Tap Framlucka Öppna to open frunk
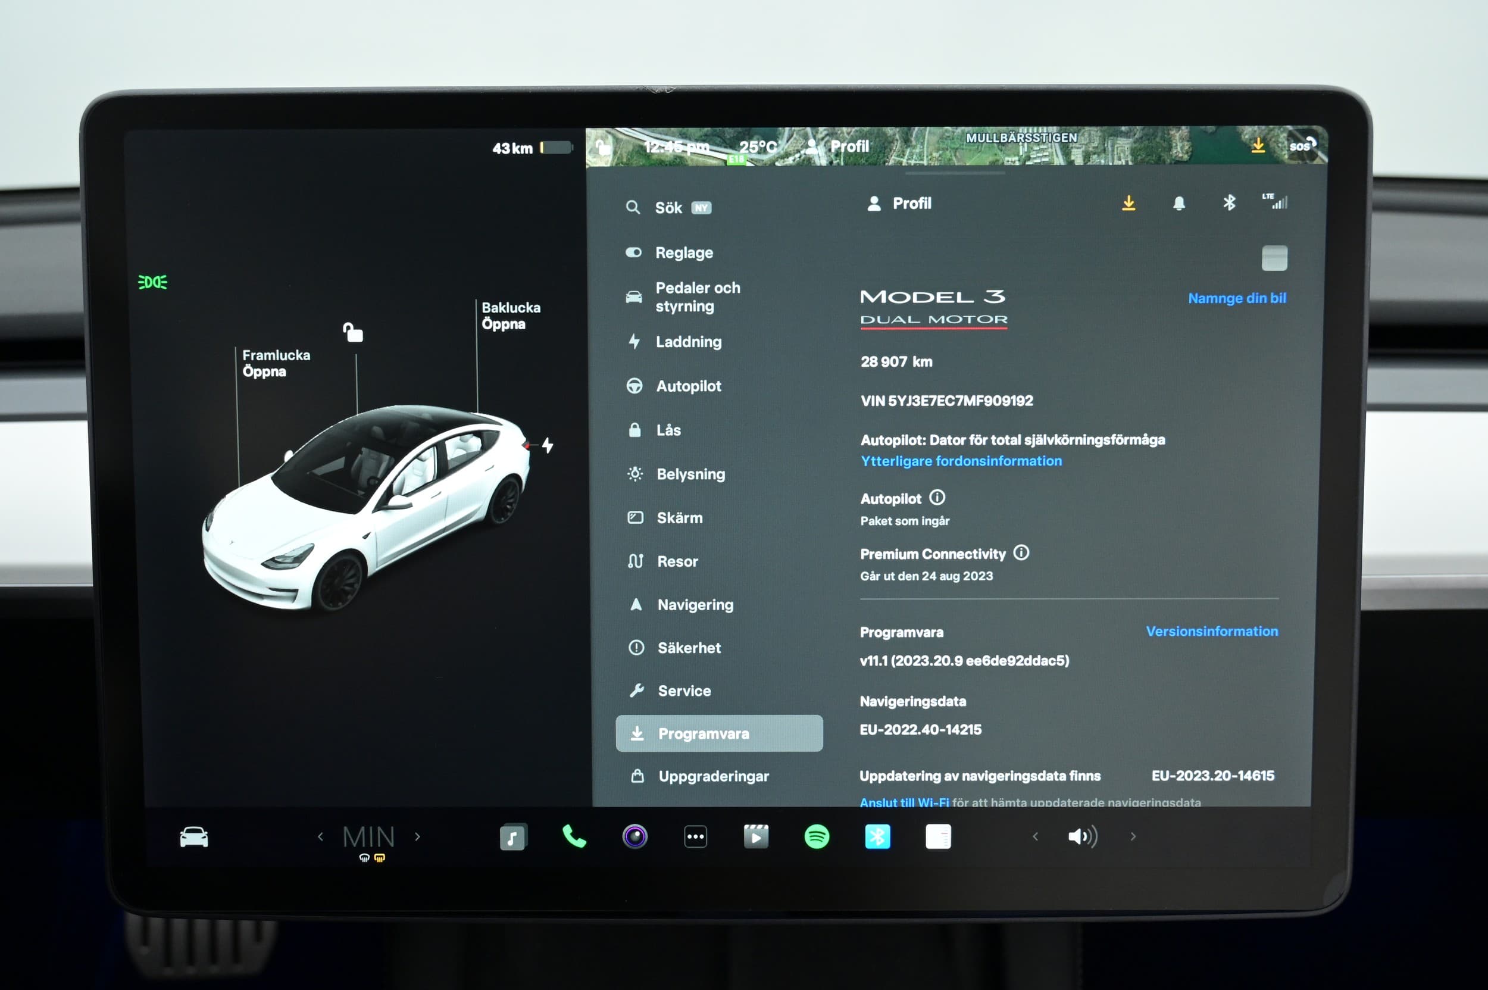Screen dimensions: 1488x990 [276, 363]
